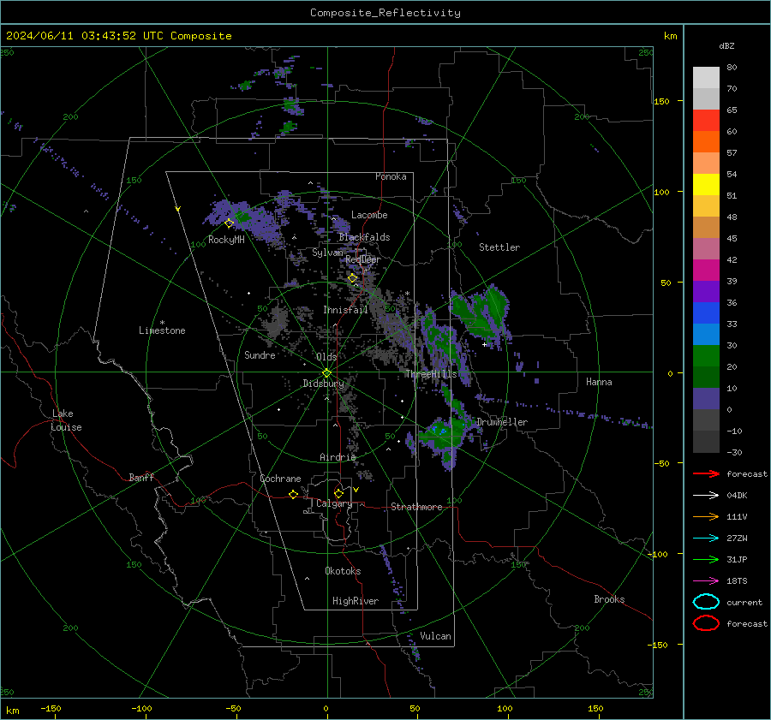Click the Stettler map label

click(499, 247)
